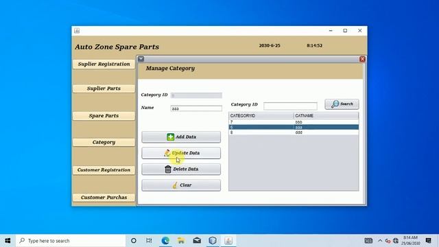The height and width of the screenshot is (247, 439).
Task: Close the Auto Zone window
Action: (359, 30)
